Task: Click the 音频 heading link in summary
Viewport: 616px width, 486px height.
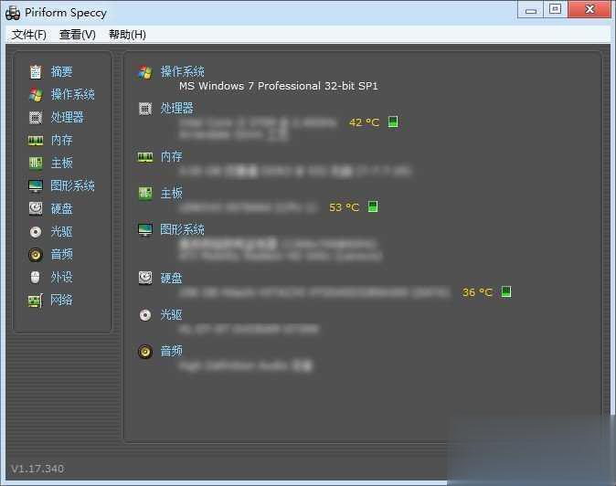Action: tap(171, 351)
